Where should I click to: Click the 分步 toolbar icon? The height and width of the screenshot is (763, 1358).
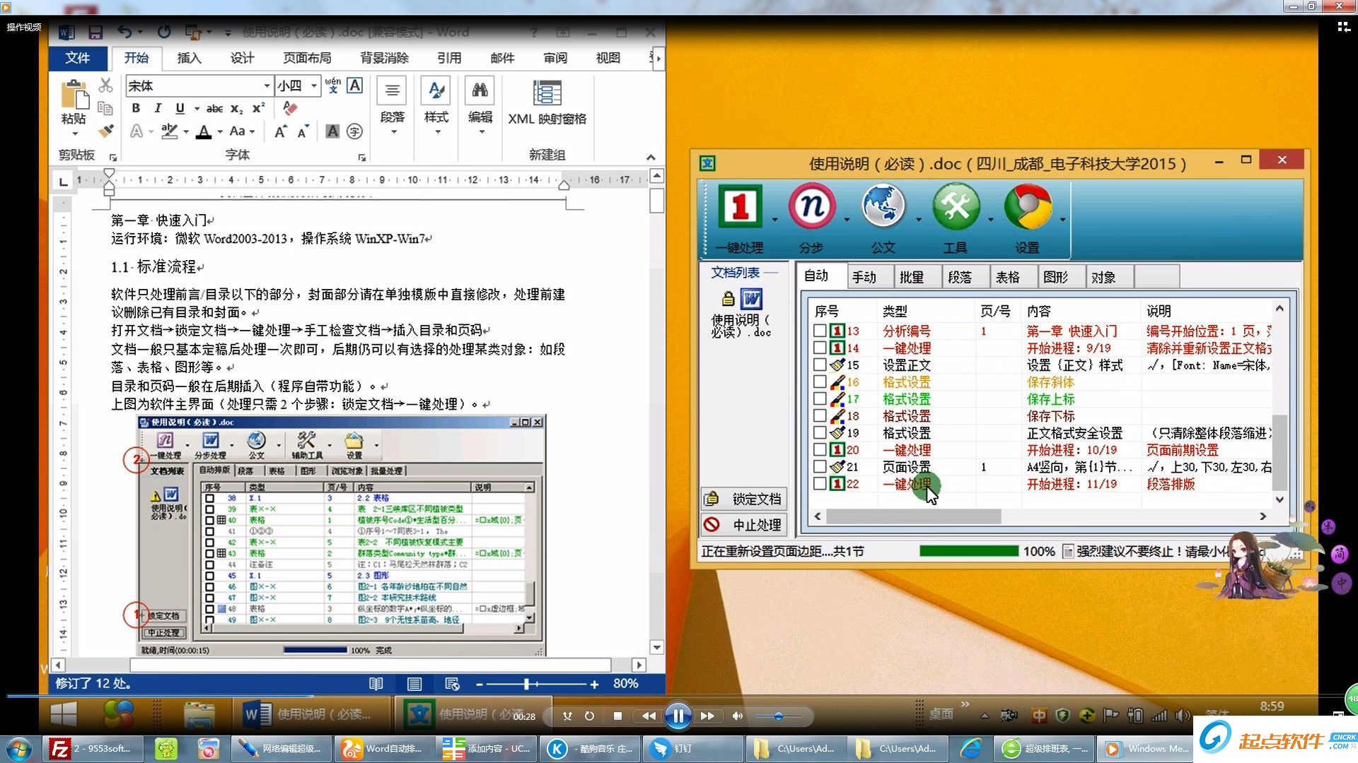812,206
